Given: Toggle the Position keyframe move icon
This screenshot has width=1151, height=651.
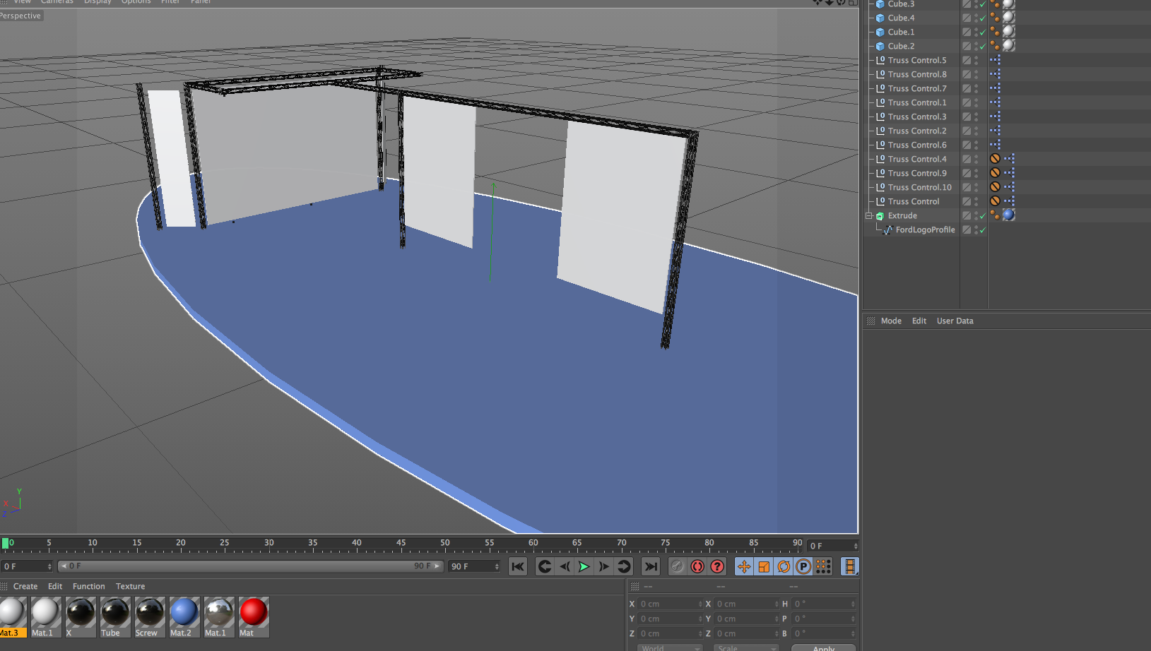Looking at the screenshot, I should click(x=744, y=566).
